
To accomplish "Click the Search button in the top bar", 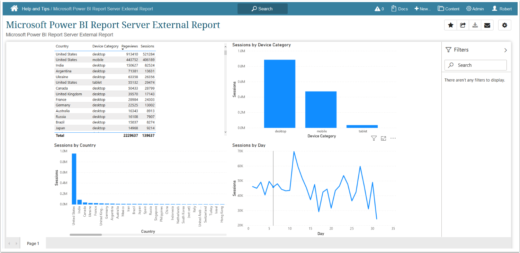I will coord(262,9).
